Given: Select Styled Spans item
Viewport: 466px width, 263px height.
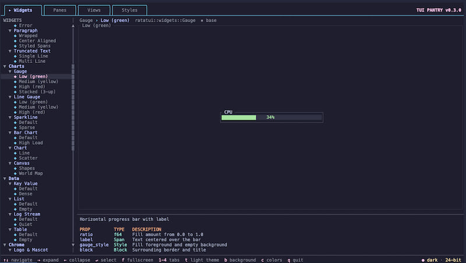Looking at the screenshot, I should 35,46.
